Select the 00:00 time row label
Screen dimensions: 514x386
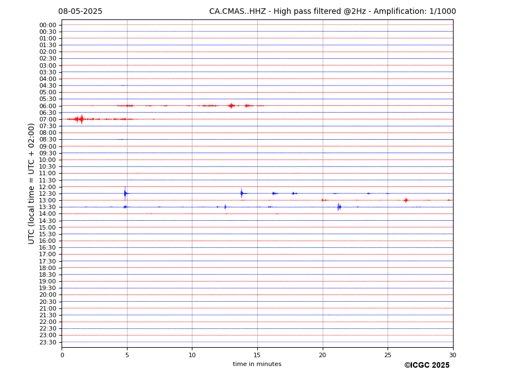(48, 26)
